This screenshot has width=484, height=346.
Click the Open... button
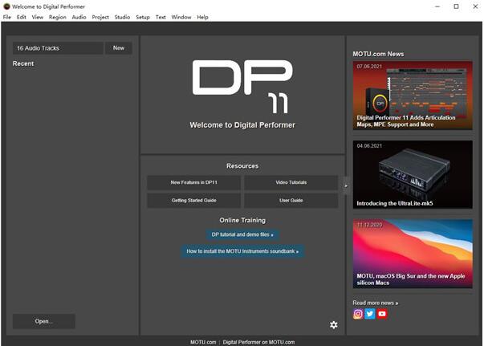point(44,321)
